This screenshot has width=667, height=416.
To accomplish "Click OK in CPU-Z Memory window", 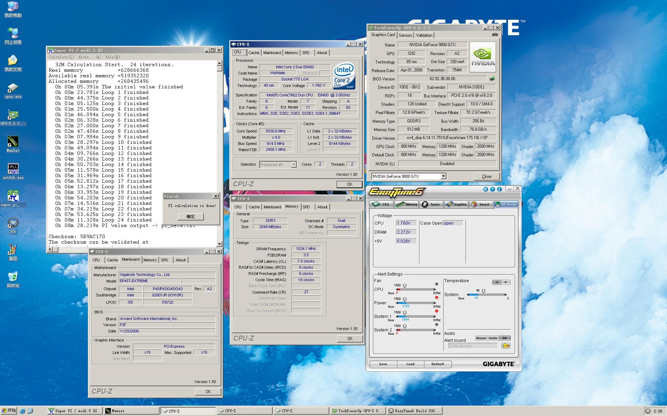I will [x=349, y=339].
